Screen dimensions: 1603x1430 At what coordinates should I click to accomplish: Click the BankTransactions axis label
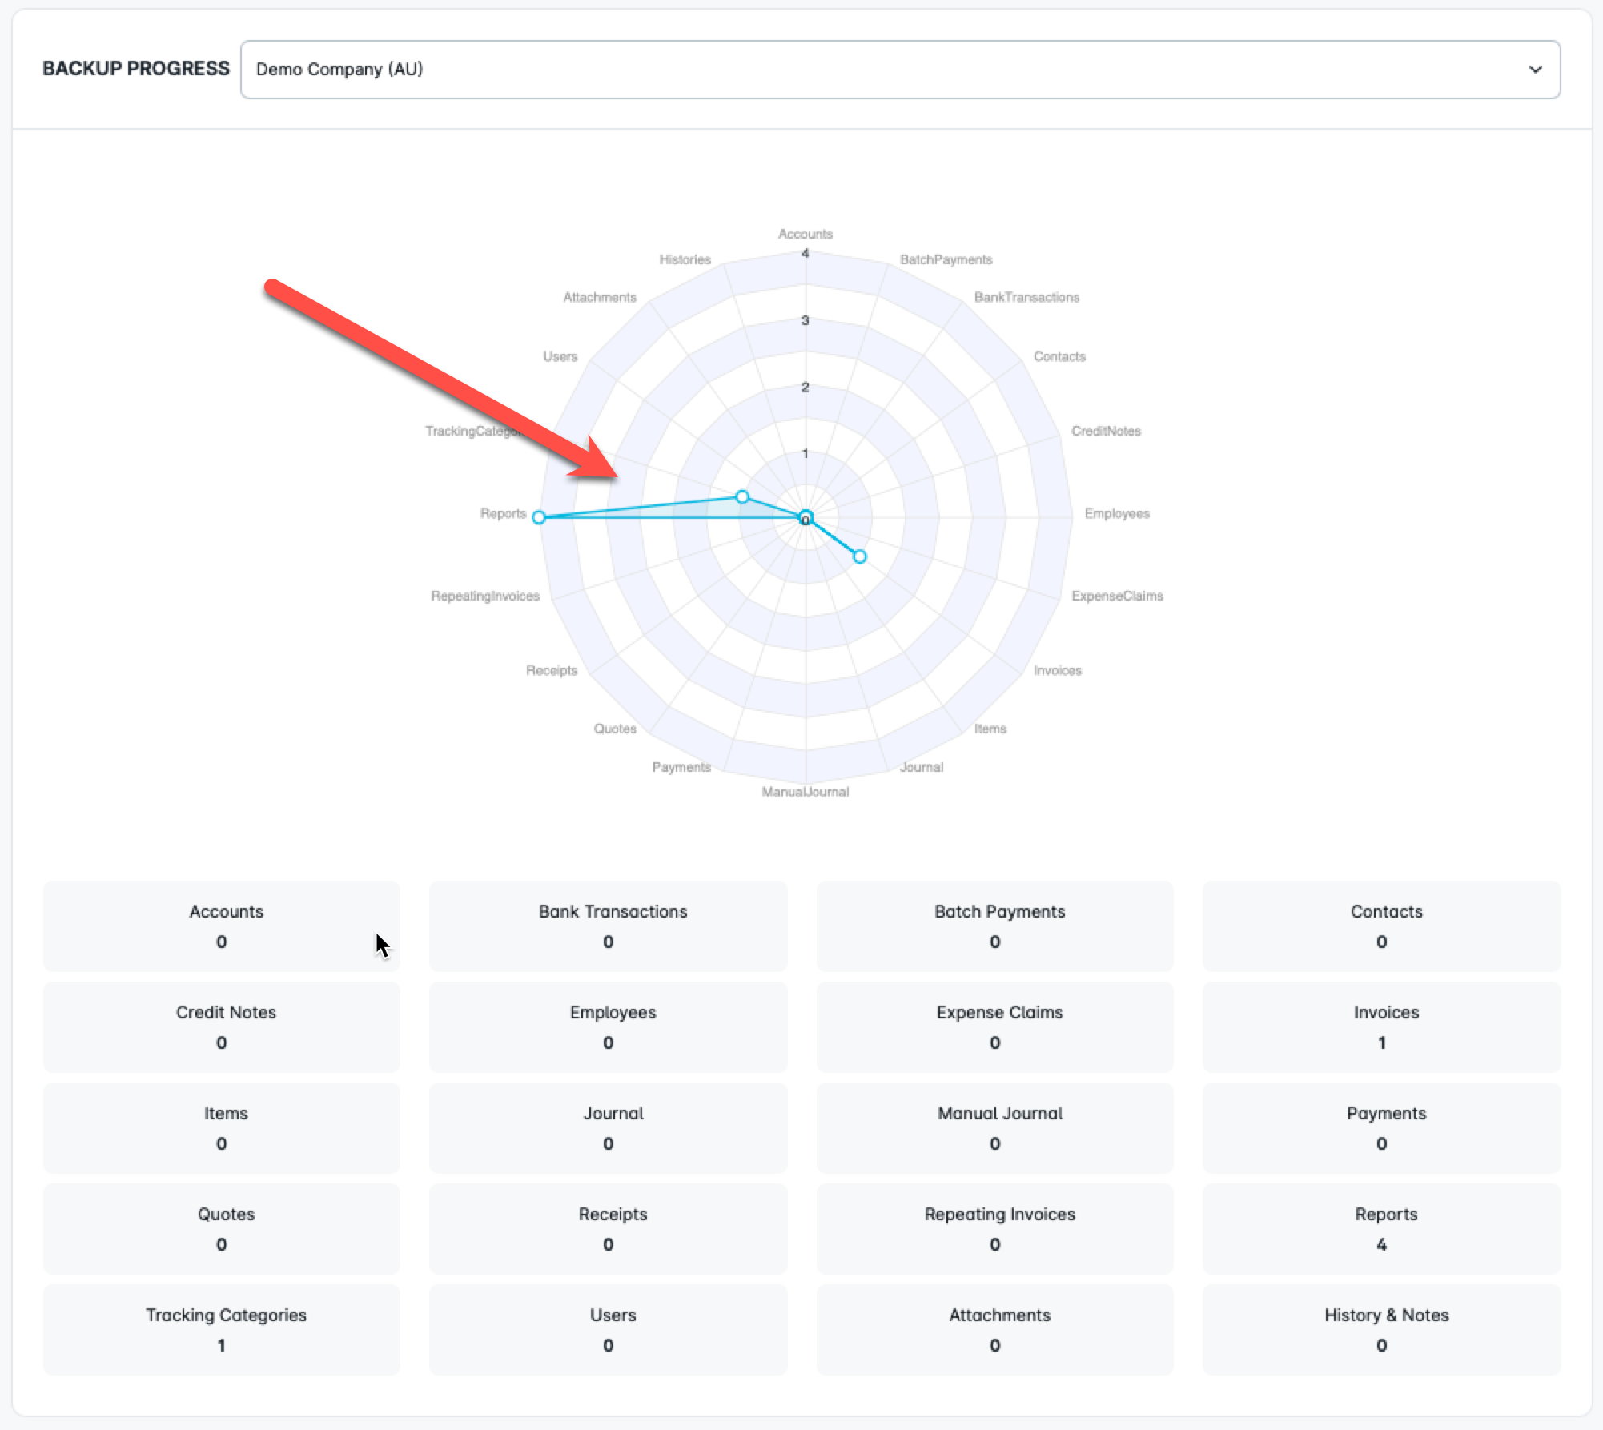[1026, 297]
